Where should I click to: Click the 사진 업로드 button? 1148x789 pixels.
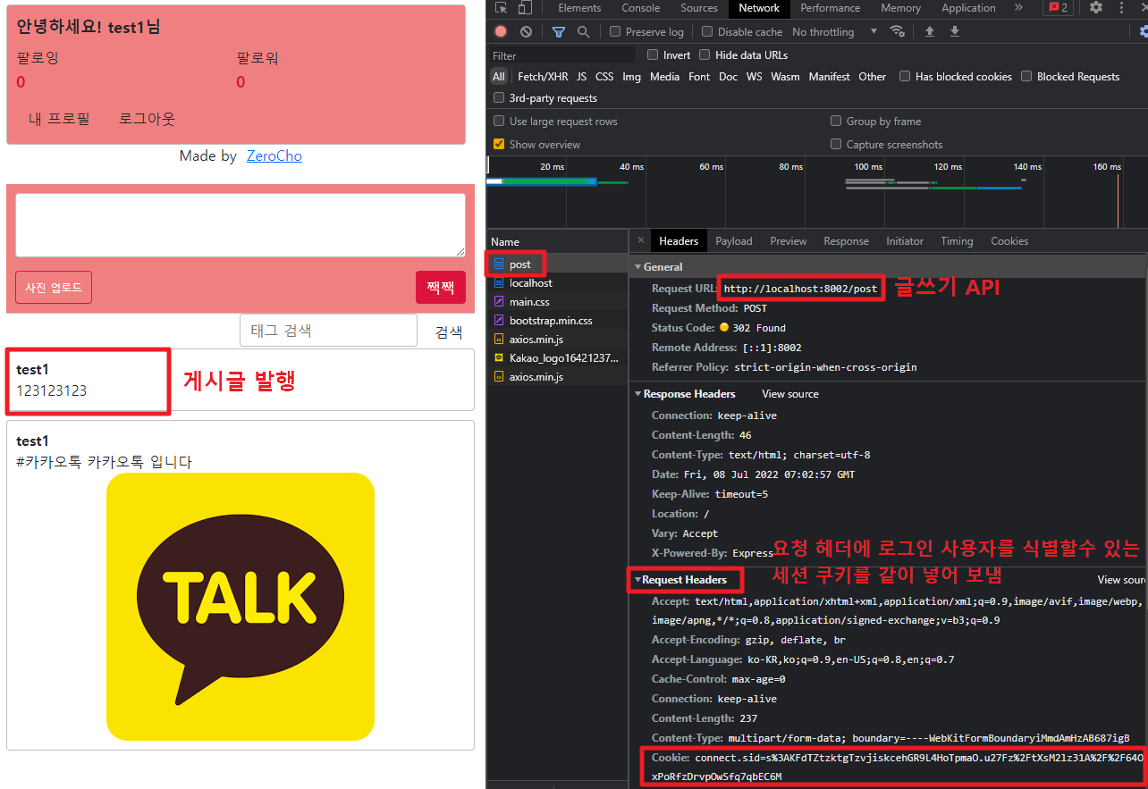[x=54, y=287]
